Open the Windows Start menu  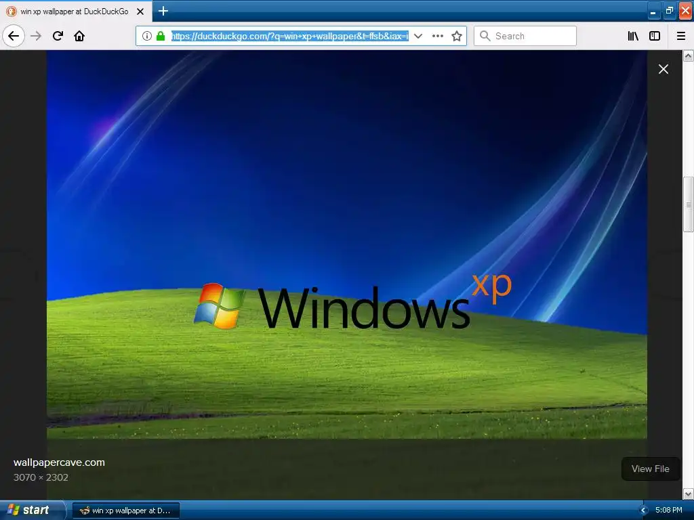point(33,511)
